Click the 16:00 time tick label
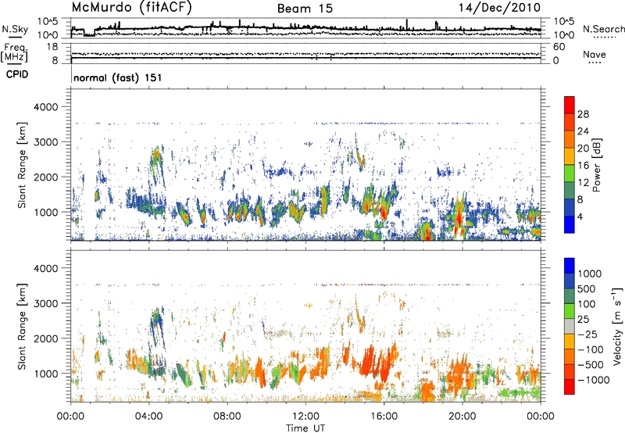The height and width of the screenshot is (433, 625). pyautogui.click(x=384, y=417)
